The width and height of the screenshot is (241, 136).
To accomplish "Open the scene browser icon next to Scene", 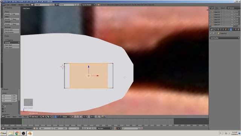I will click(x=57, y=5).
